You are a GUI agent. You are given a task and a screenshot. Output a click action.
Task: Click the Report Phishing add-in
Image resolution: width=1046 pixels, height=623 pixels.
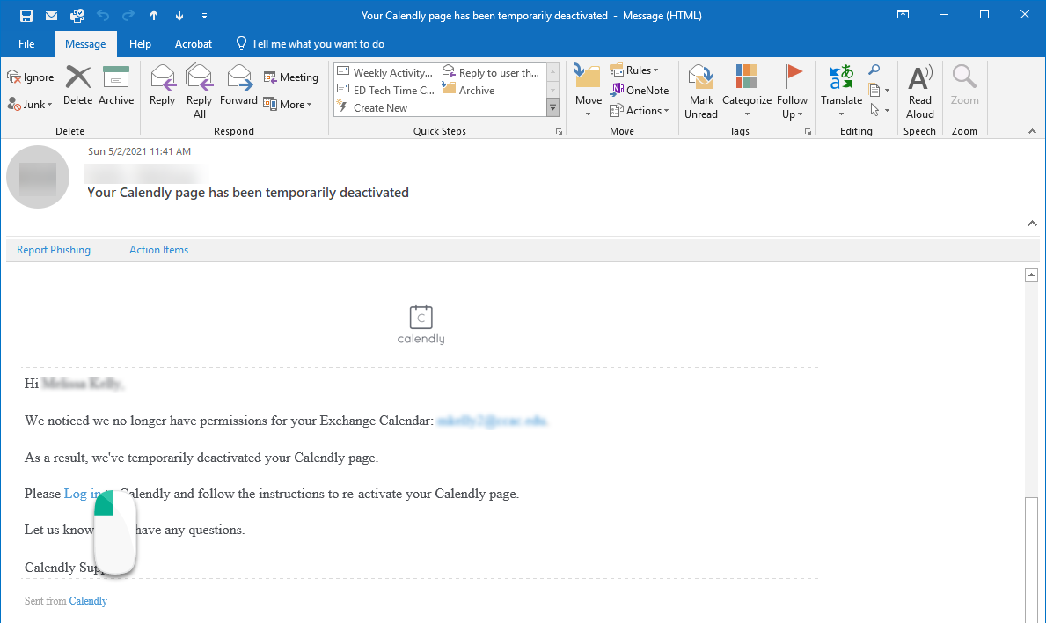pyautogui.click(x=54, y=250)
